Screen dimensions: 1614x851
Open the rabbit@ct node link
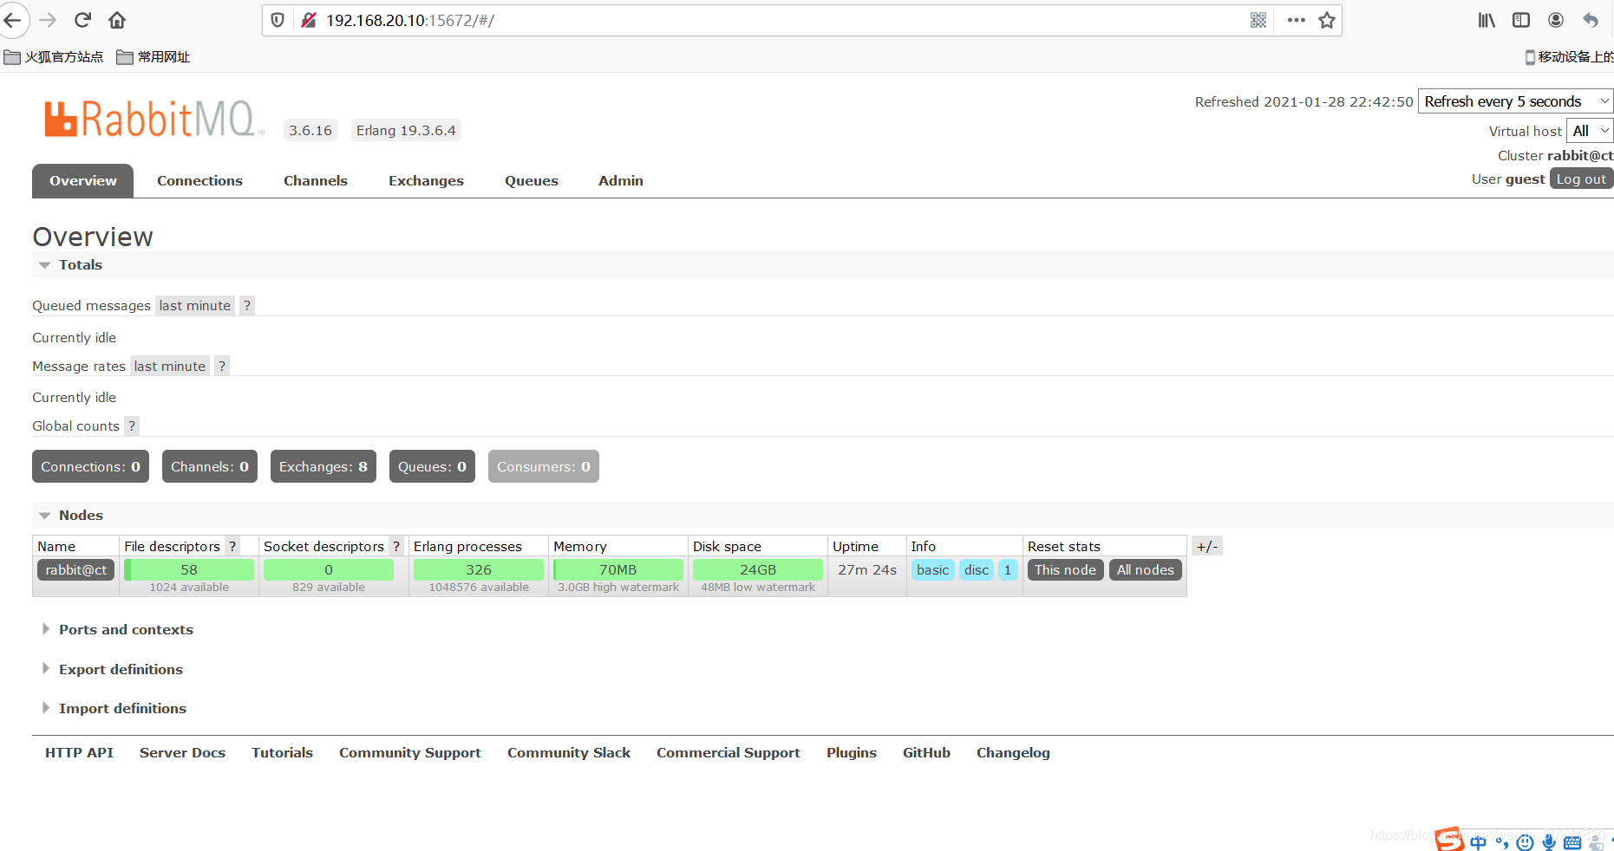(75, 569)
